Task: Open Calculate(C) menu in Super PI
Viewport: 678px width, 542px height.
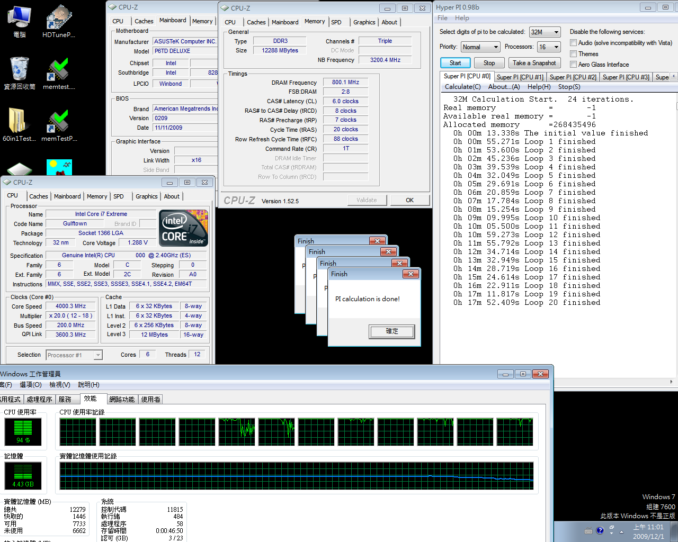Action: [462, 87]
